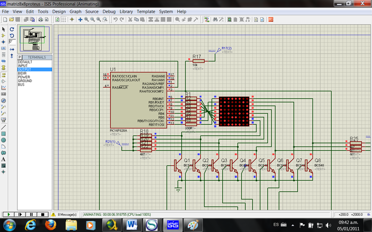372x232 pixels.
Task: Open the Property Assignment Tool
Action: coord(221,20)
